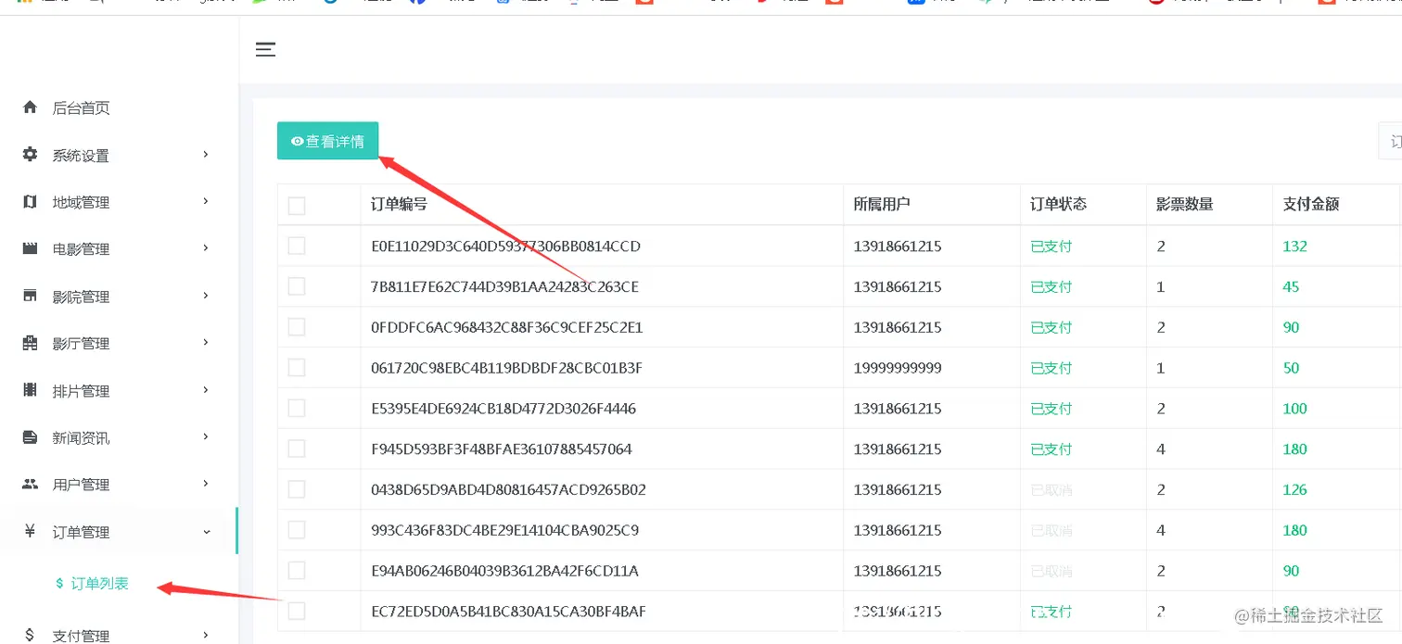Click user cell 19999999999
Screen dimensions: 1402x644
click(x=898, y=368)
